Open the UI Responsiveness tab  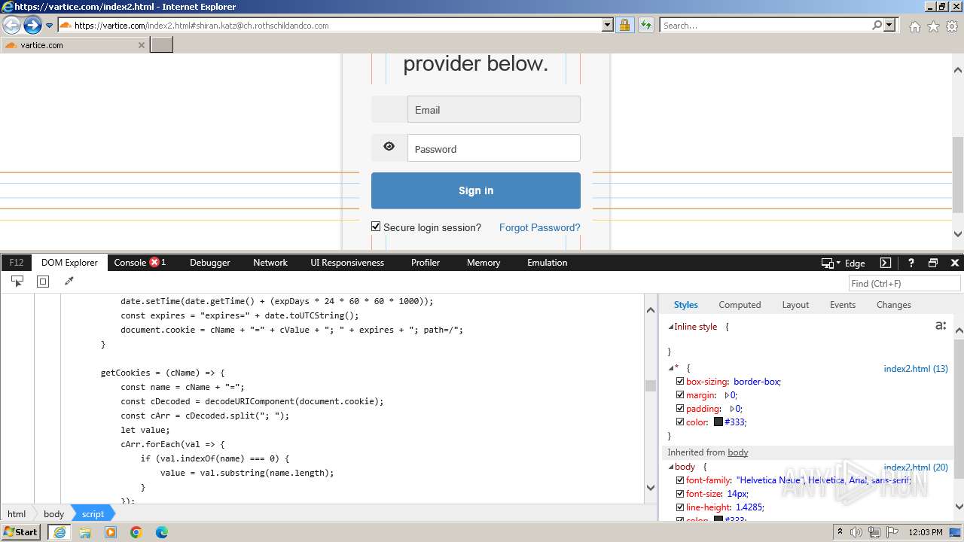[347, 263]
